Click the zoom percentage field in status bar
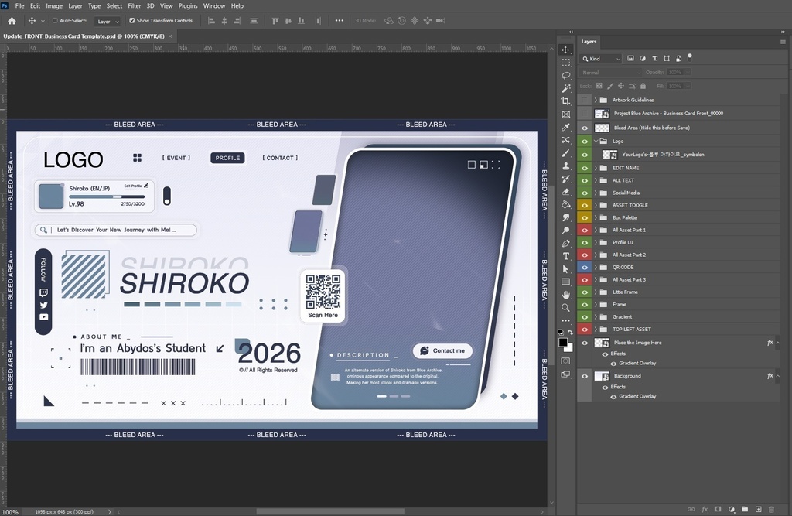Viewport: 792px width, 516px height. 9,512
